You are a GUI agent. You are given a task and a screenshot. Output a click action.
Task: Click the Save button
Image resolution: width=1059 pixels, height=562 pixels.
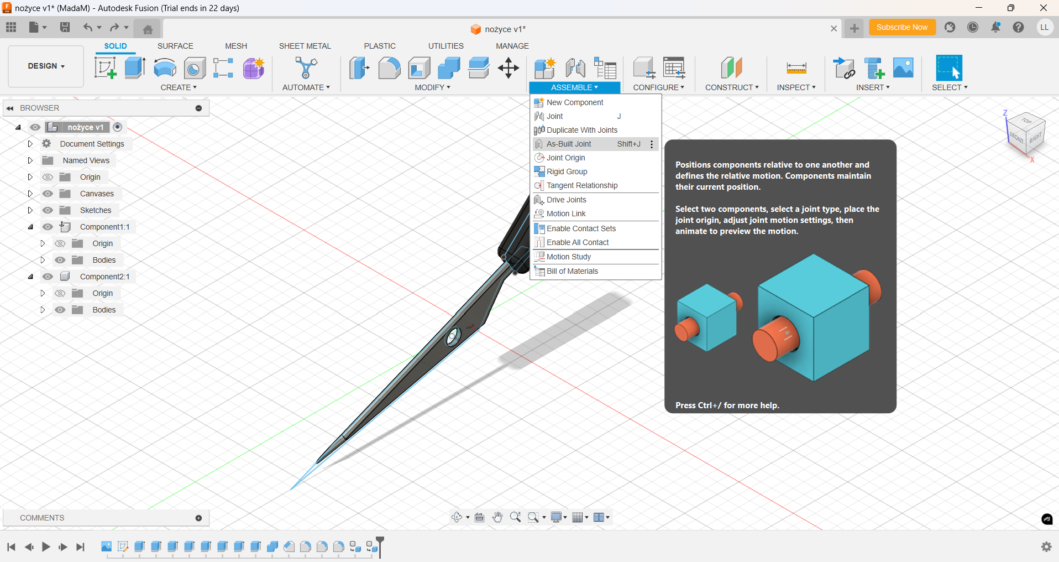pyautogui.click(x=65, y=27)
